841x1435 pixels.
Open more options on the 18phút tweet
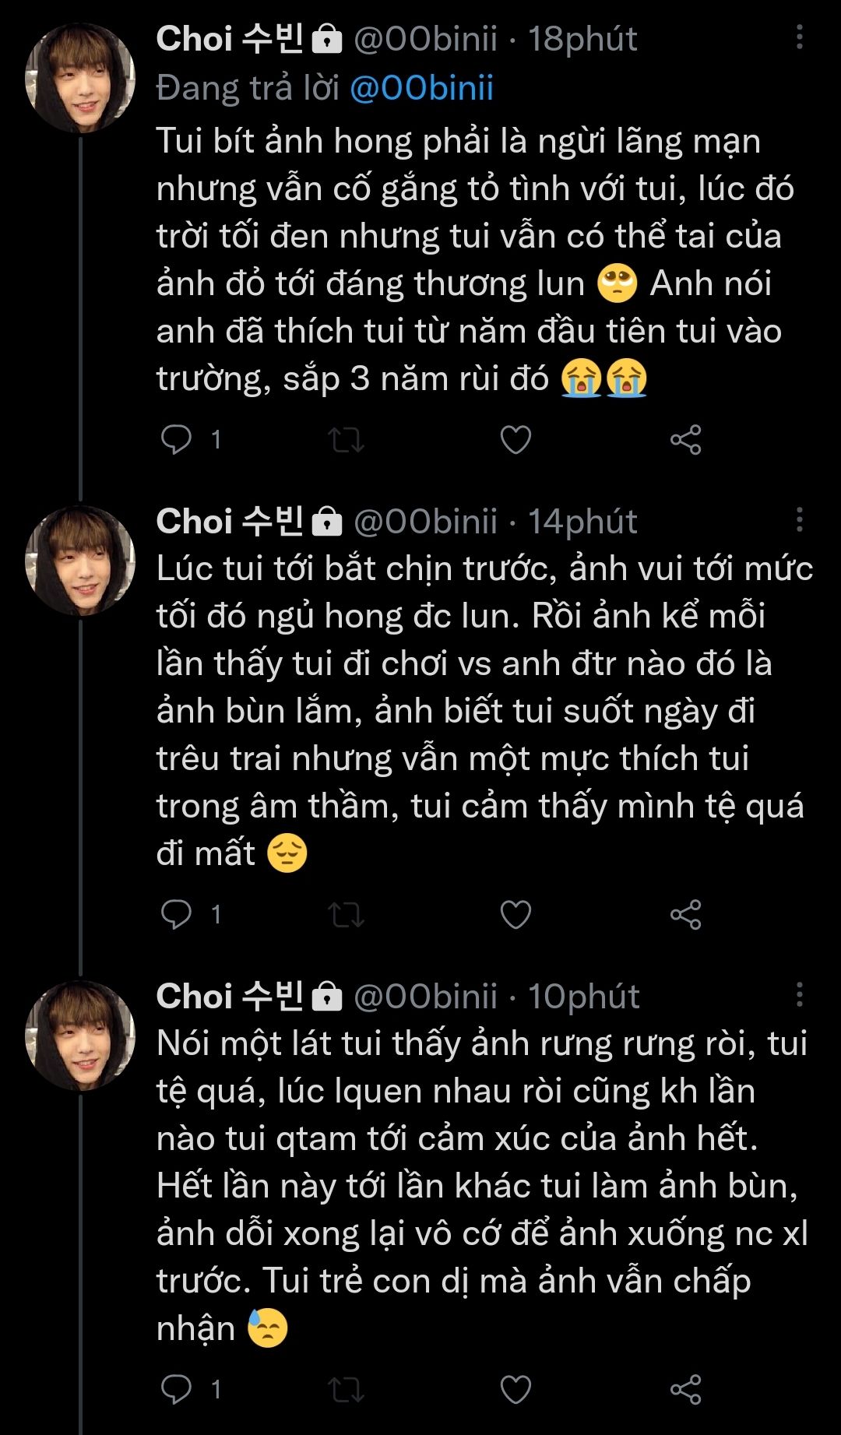point(799,37)
